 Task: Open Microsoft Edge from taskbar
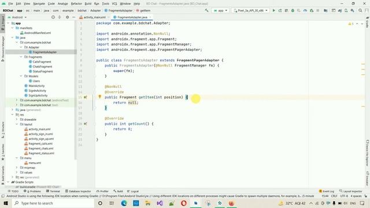(124, 203)
